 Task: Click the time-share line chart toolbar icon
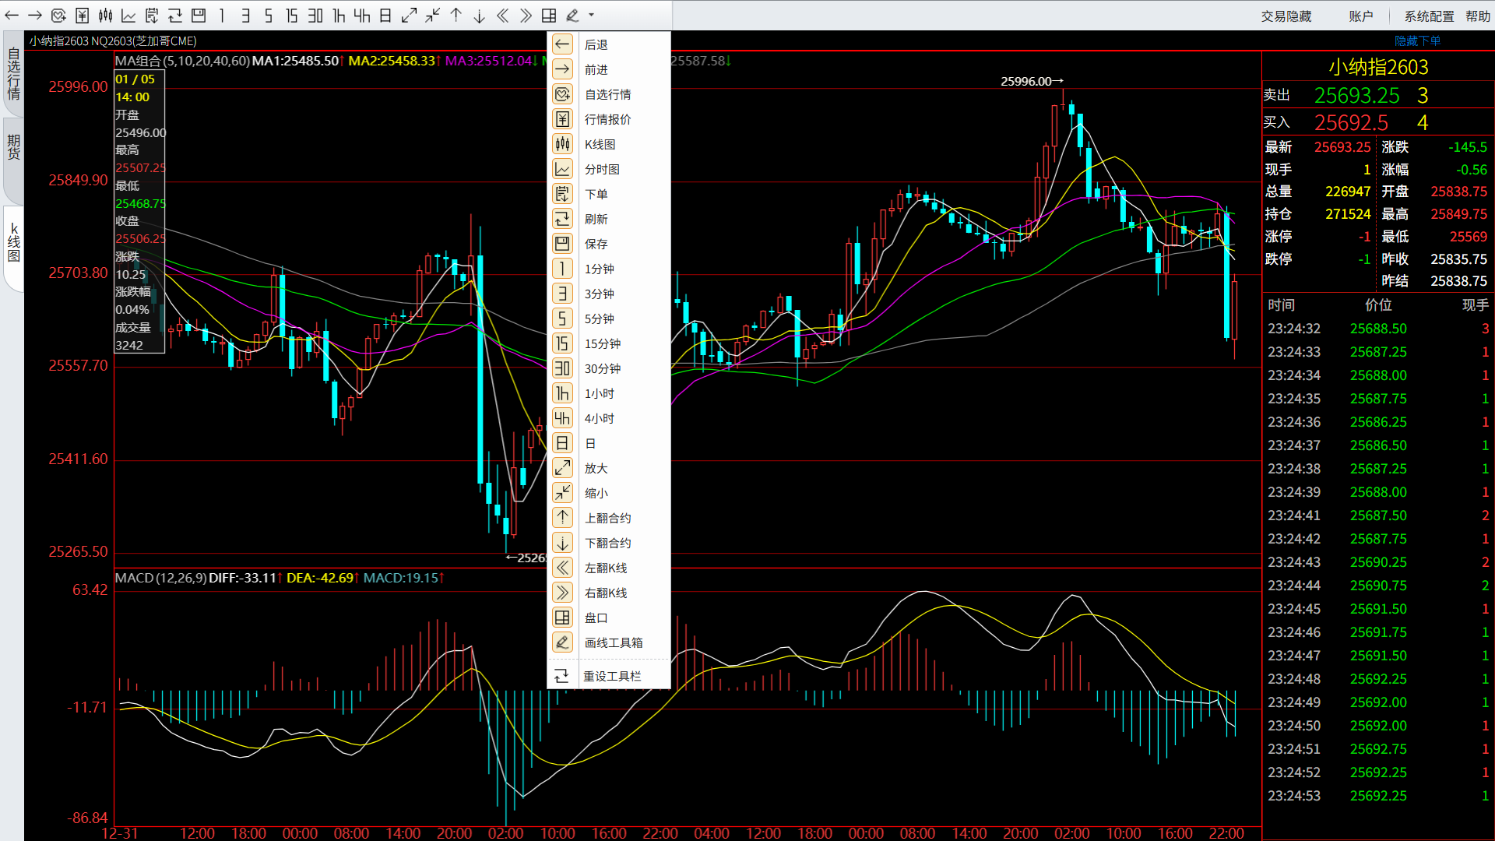[129, 16]
